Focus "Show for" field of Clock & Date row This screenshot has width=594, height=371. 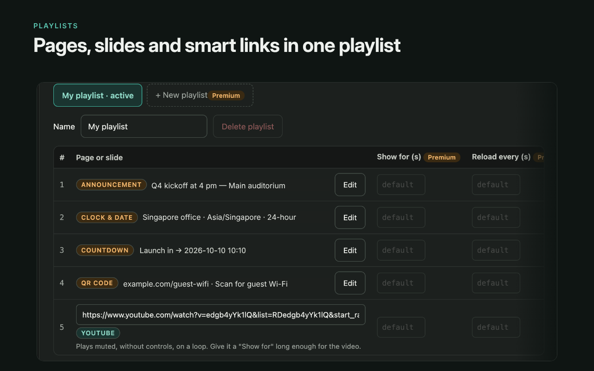point(401,217)
